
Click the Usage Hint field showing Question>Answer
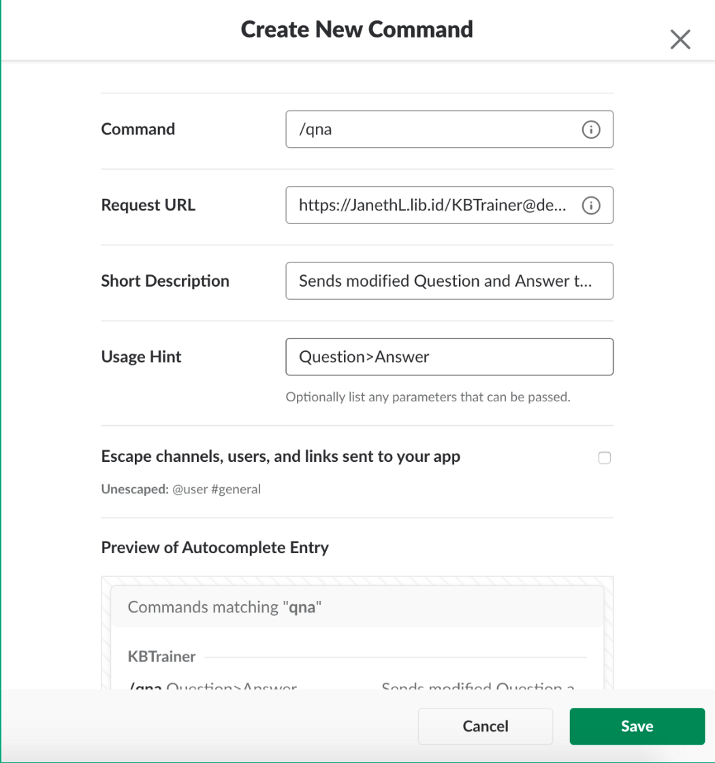tap(449, 357)
